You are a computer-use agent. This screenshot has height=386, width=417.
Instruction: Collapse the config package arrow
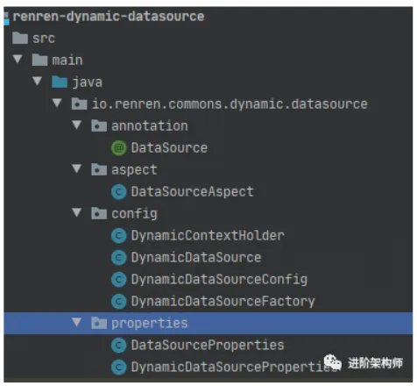[77, 212]
